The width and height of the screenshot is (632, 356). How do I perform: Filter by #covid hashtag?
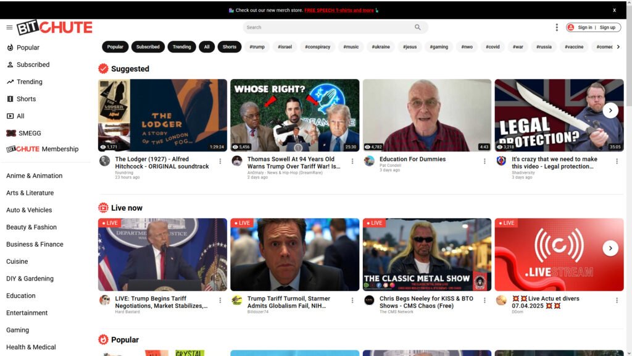[493, 47]
